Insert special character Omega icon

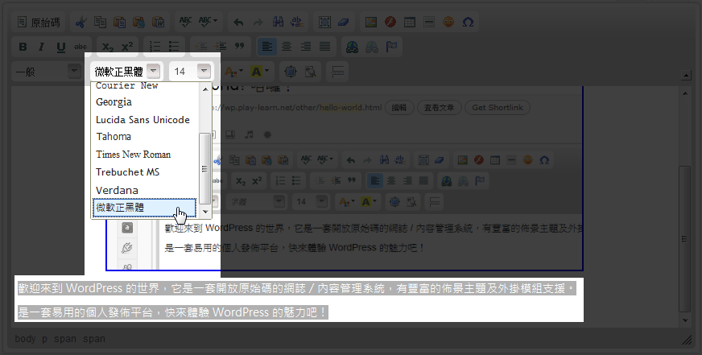click(468, 22)
